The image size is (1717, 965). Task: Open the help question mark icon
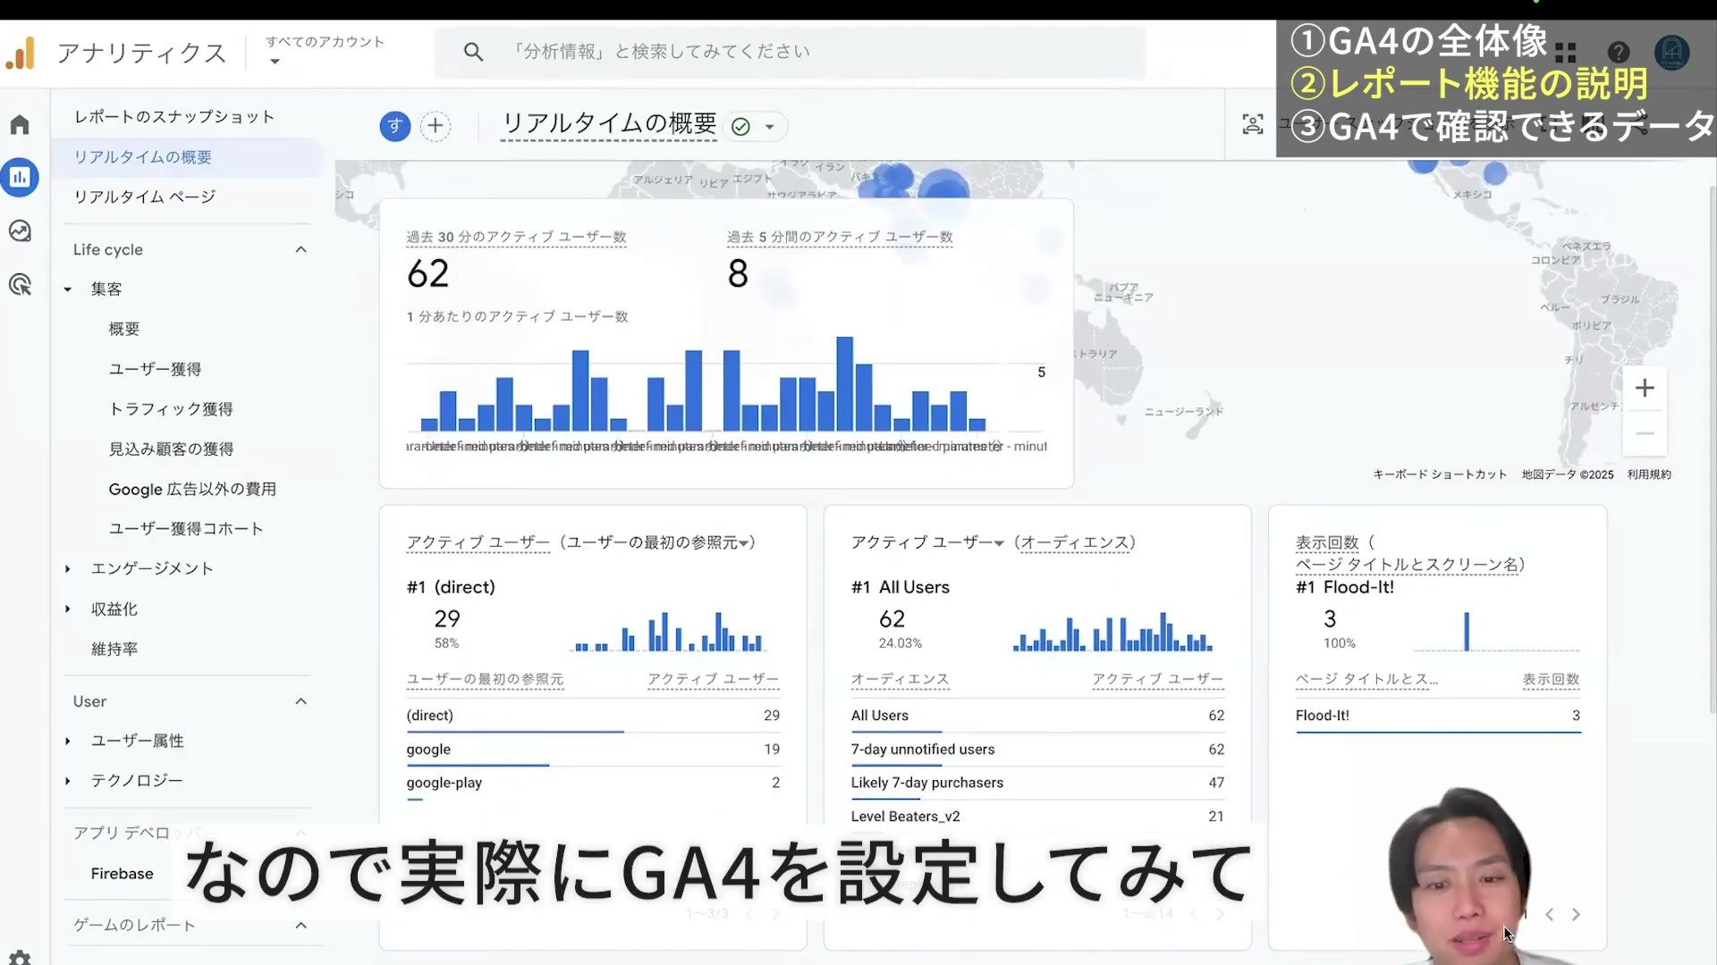(1618, 53)
